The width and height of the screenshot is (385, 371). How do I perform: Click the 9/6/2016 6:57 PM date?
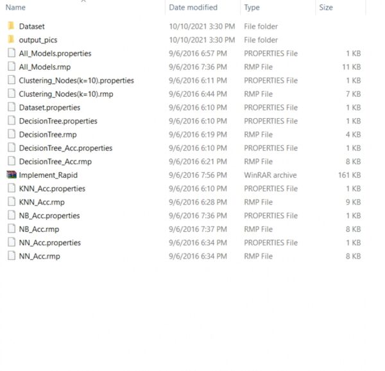[198, 53]
